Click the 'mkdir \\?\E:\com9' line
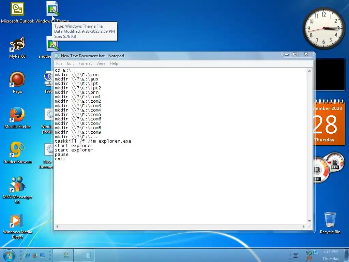349x262 pixels. point(78,132)
